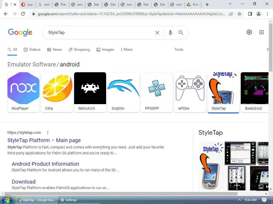Open StyleTap Google Search taskbar item
Image resolution: width=273 pixels, height=204 pixels.
[x=37, y=200]
